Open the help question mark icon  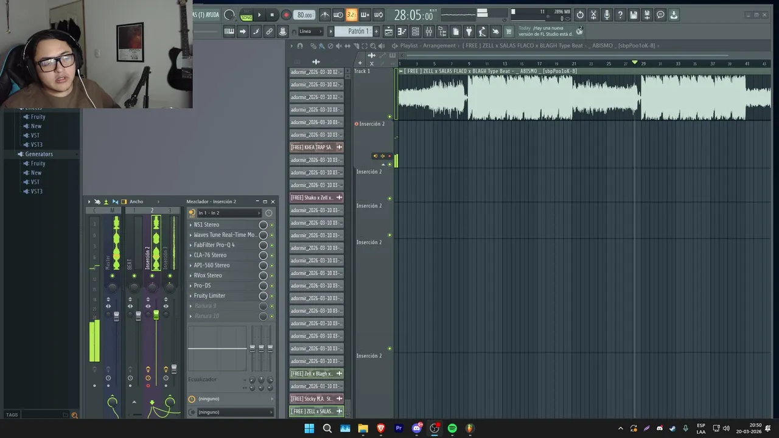pyautogui.click(x=620, y=15)
